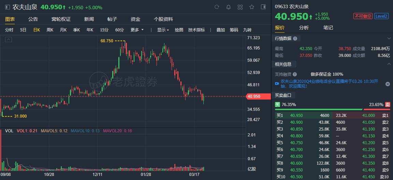This screenshot has height=180, width=393.
Task: Select 买8 bid price 40.600
Action: pyautogui.click(x=296, y=163)
